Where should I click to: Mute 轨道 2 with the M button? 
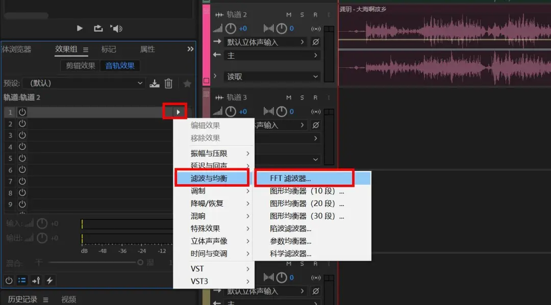289,15
